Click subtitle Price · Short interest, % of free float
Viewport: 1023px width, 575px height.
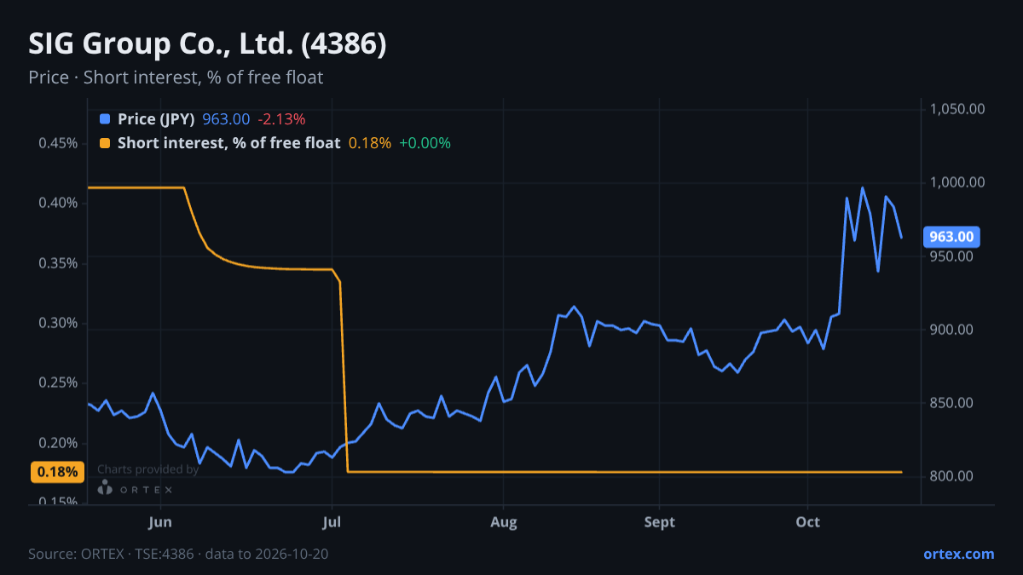[176, 78]
